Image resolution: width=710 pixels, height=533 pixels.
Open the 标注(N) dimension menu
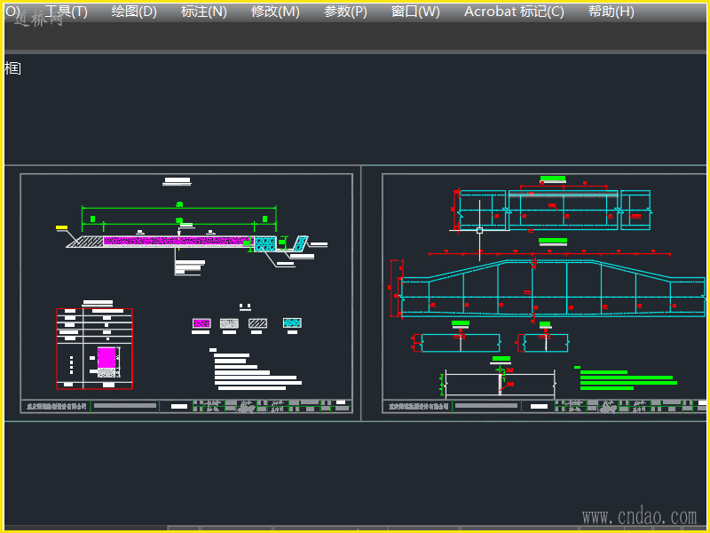pyautogui.click(x=203, y=12)
